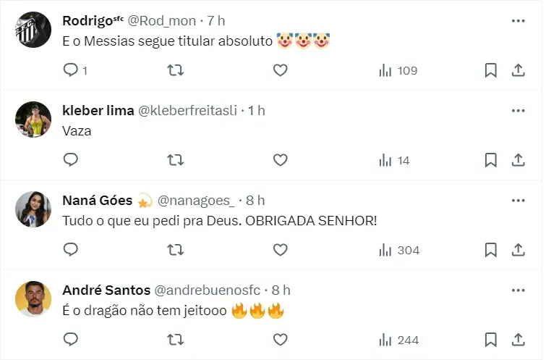Like Naná Góes's OBRIGADA SENHOR tweet
546x360 pixels.
[x=280, y=250]
